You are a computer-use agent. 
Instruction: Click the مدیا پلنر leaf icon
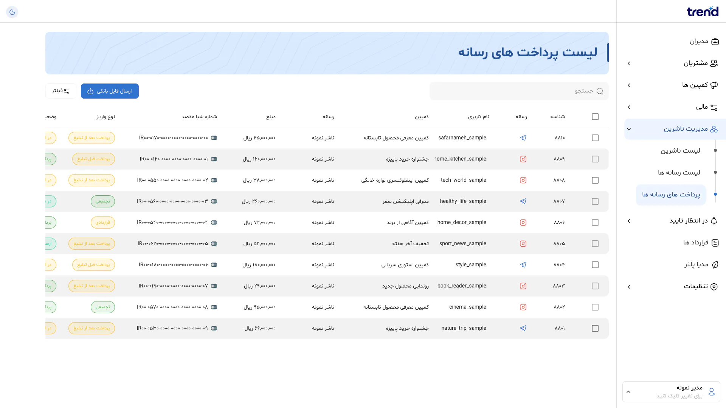pos(715,264)
